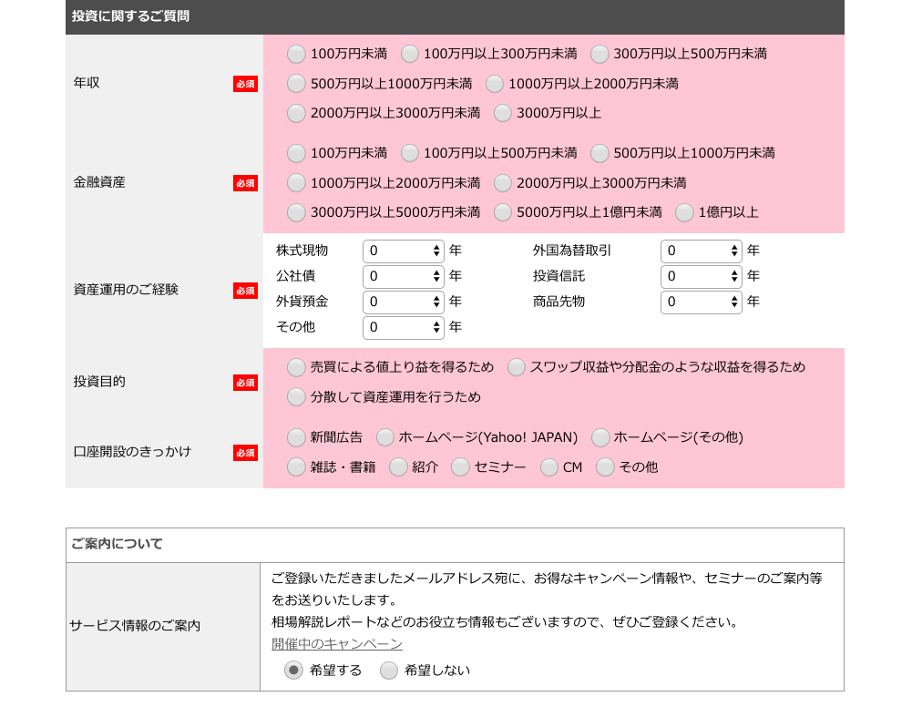
Task: Open 外貨預金 years dropdown
Action: pyautogui.click(x=403, y=302)
